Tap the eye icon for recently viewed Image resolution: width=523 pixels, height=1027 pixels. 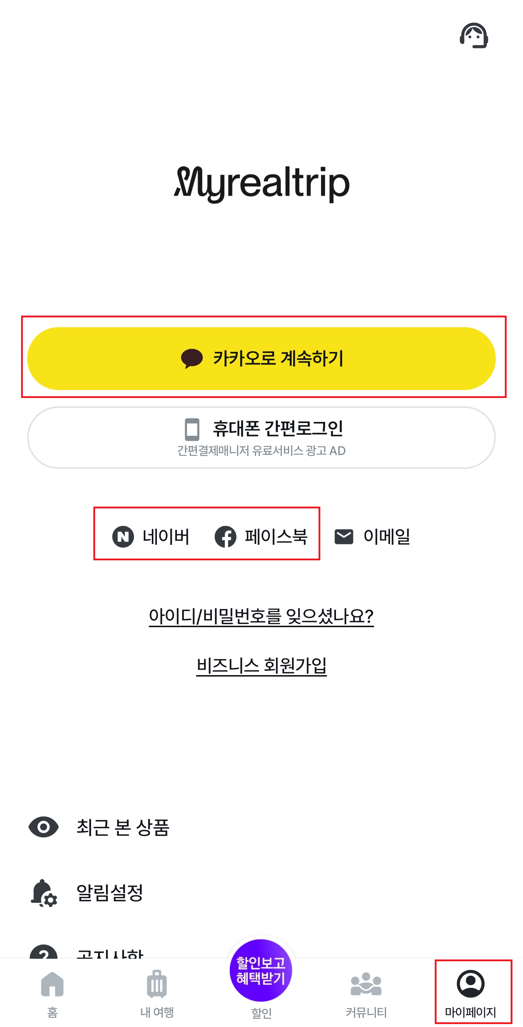tap(44, 827)
